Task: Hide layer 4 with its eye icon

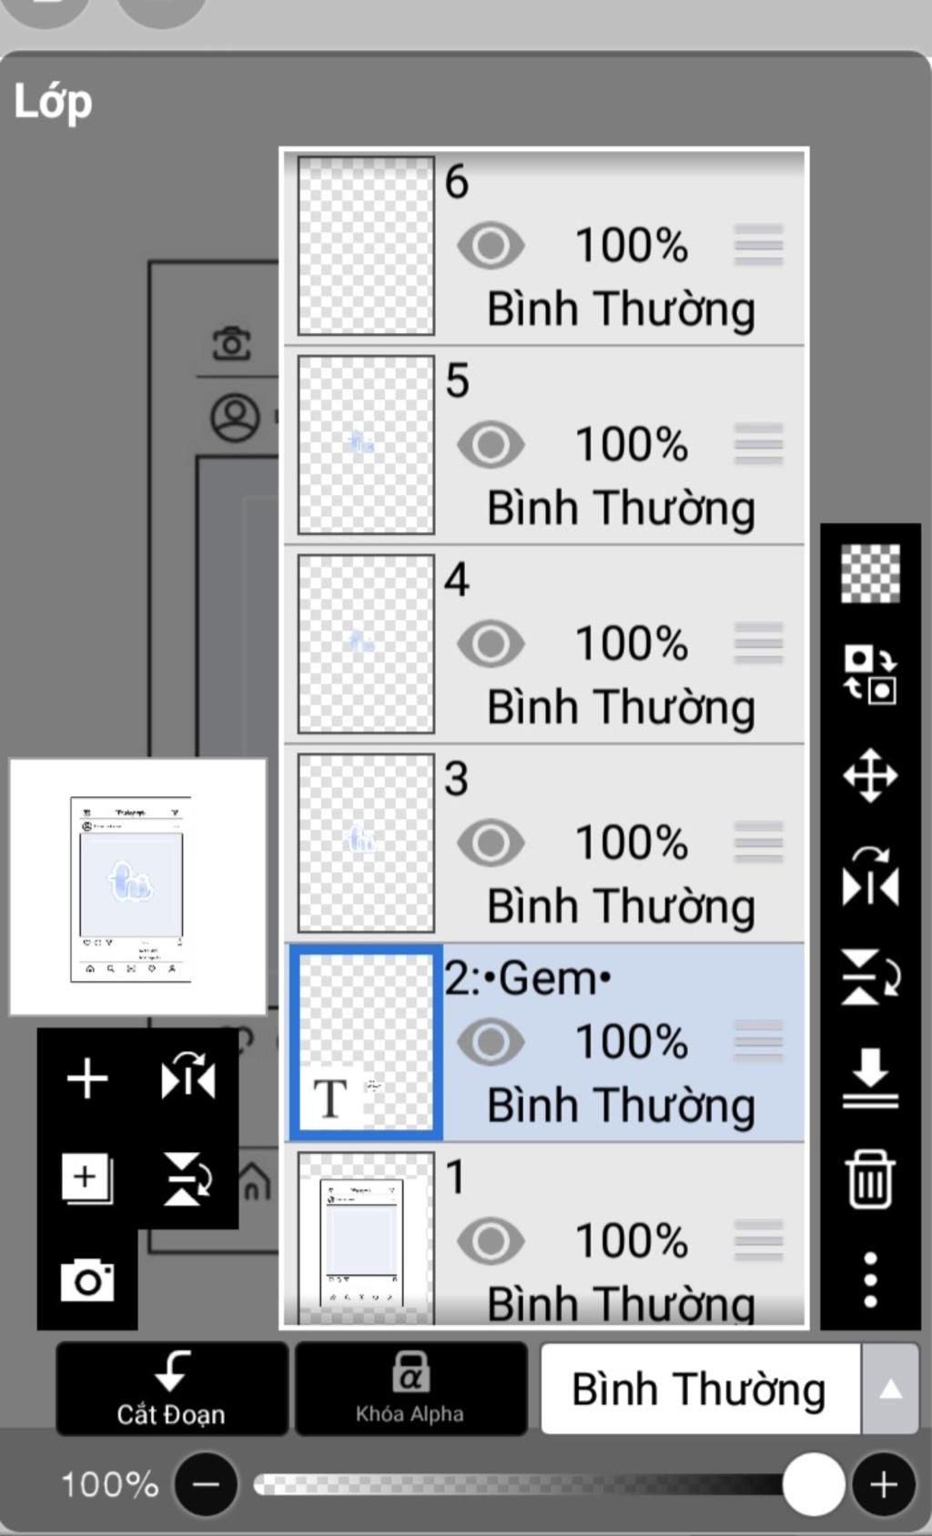Action: [491, 644]
